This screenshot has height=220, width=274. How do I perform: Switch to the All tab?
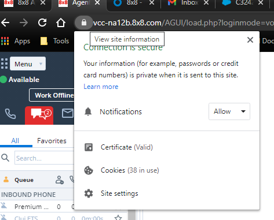[x=15, y=141]
